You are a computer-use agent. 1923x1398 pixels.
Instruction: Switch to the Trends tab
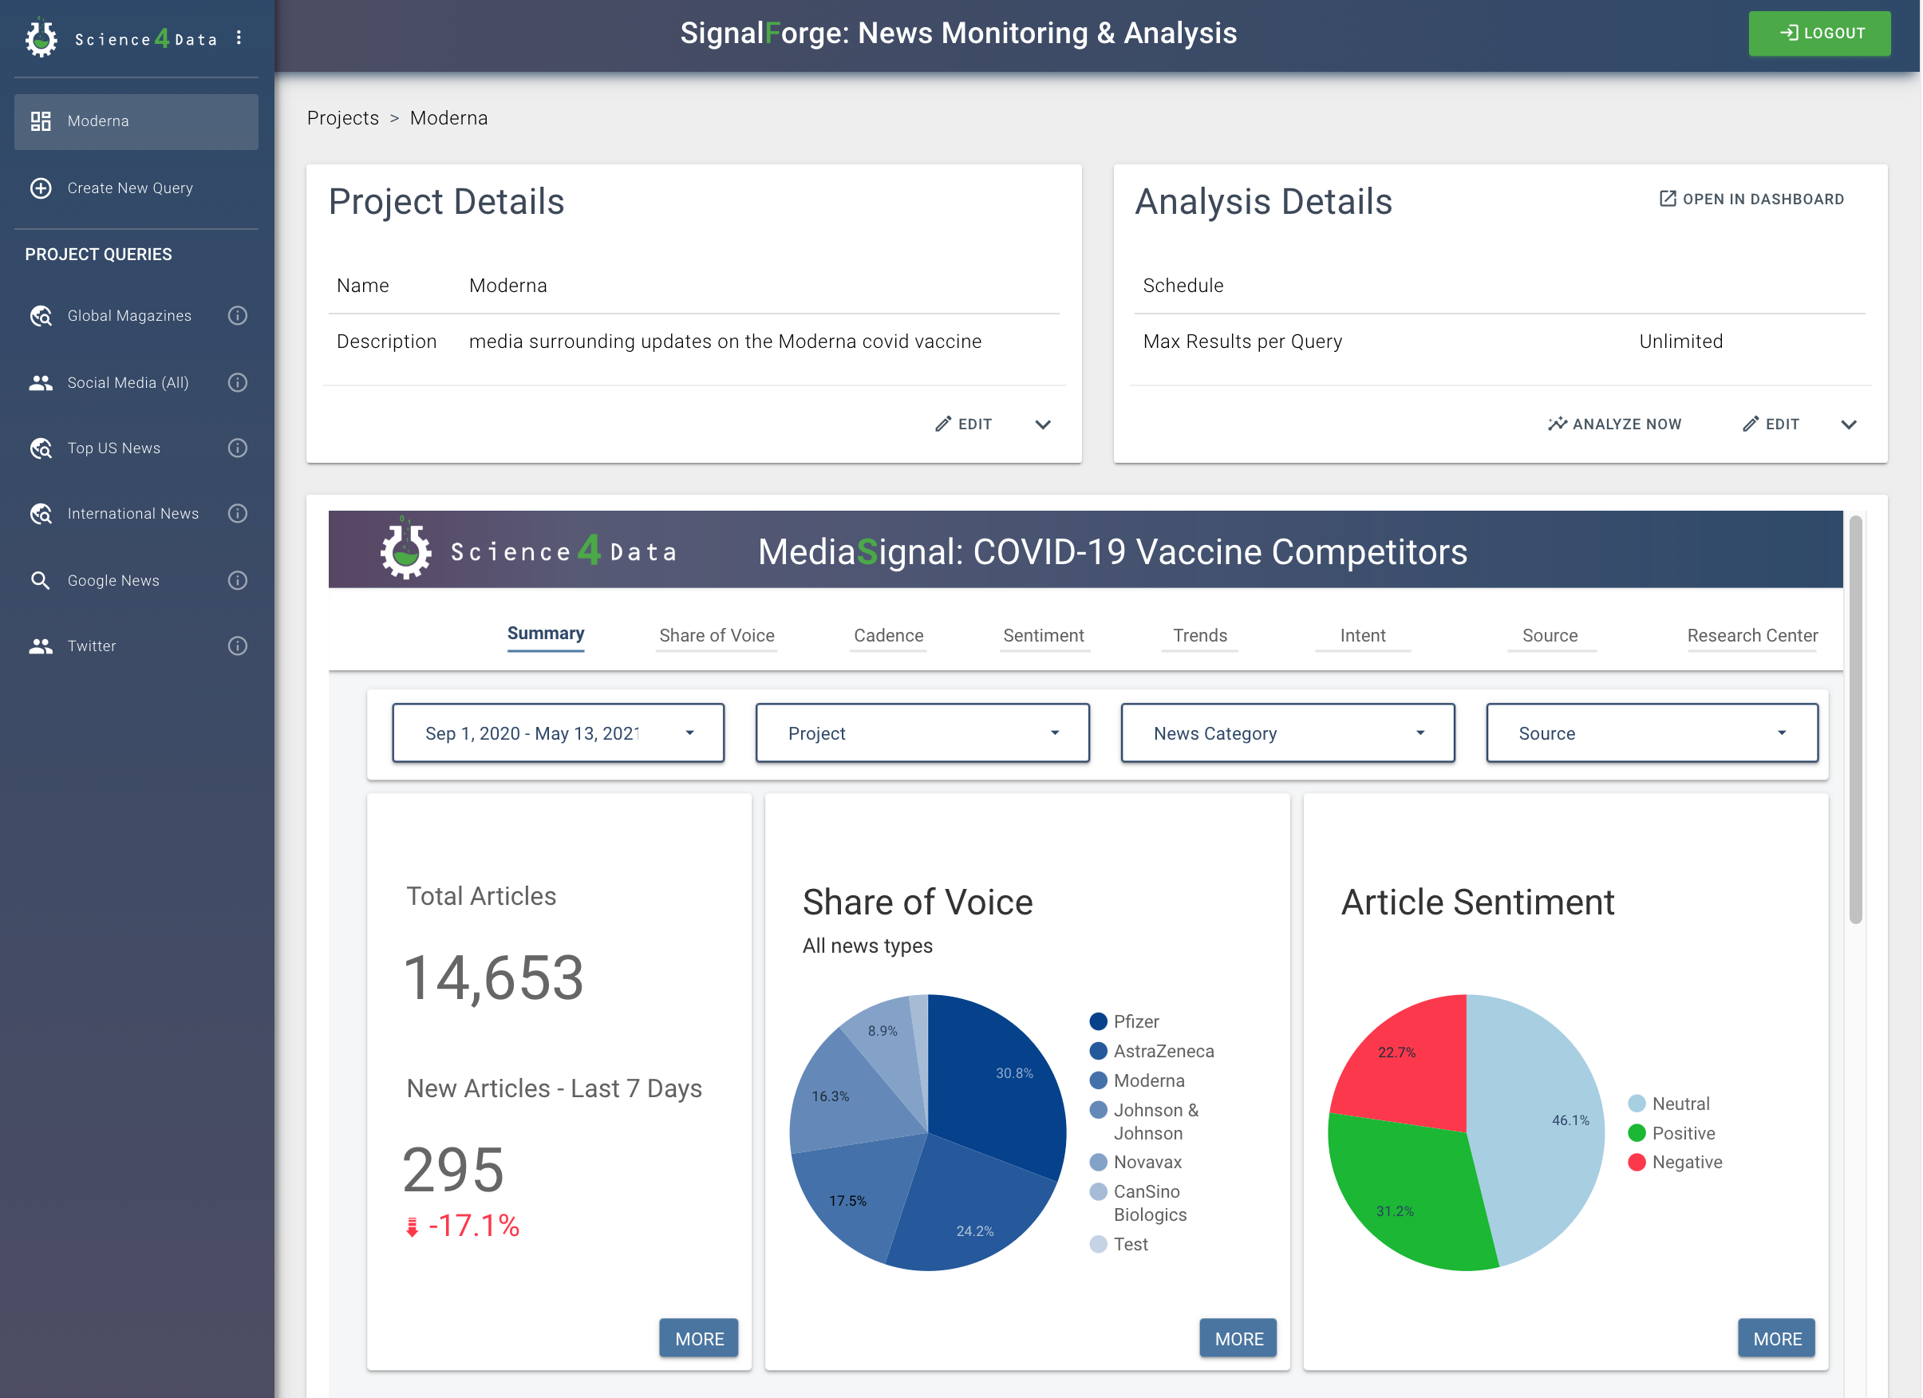coord(1199,636)
